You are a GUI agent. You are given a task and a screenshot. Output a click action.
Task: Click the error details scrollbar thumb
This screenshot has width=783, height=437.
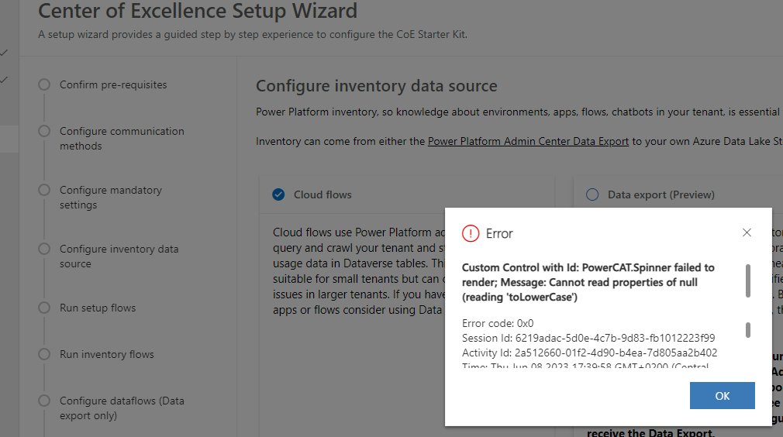[747, 330]
